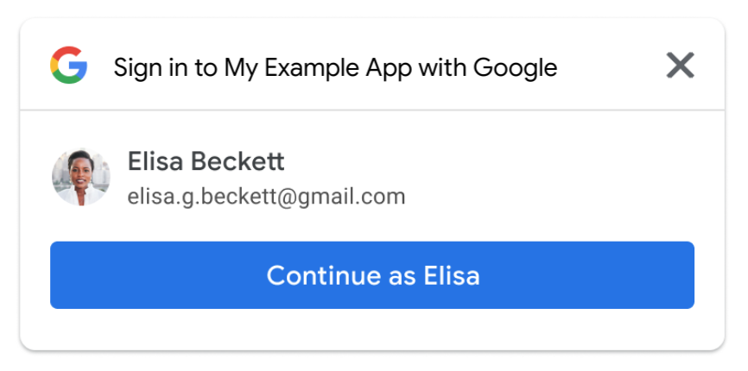This screenshot has height=371, width=748.
Task: Click the multicolored Google icon in header
Action: tap(69, 65)
